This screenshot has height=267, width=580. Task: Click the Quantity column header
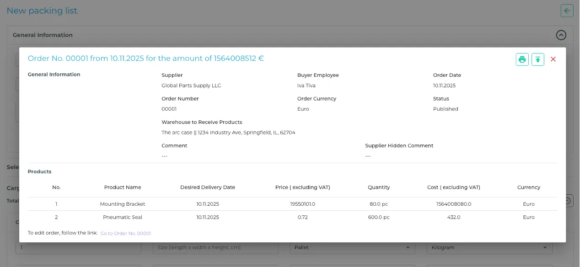point(379,187)
